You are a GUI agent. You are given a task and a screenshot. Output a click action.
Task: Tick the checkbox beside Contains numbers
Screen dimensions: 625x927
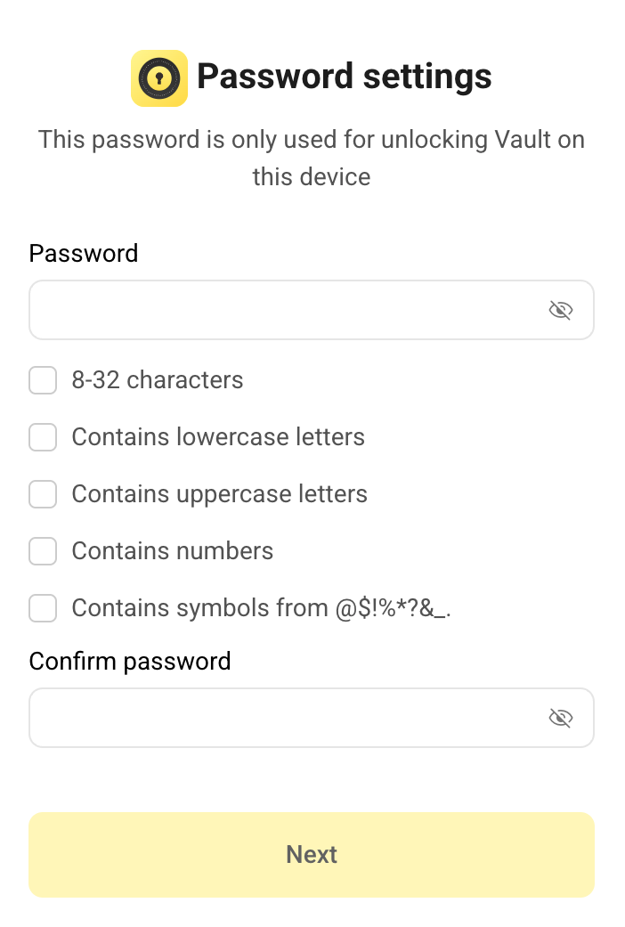tap(43, 551)
